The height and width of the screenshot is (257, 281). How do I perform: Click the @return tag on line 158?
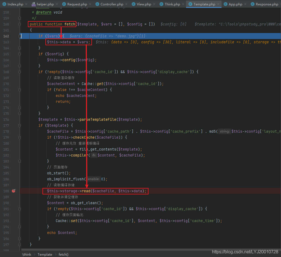click(44, 12)
